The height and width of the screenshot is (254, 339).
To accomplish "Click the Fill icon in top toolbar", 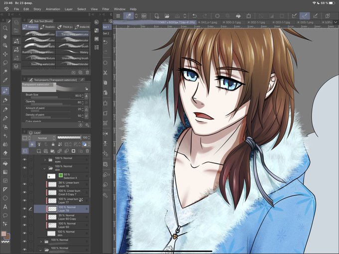I will coord(238,16).
